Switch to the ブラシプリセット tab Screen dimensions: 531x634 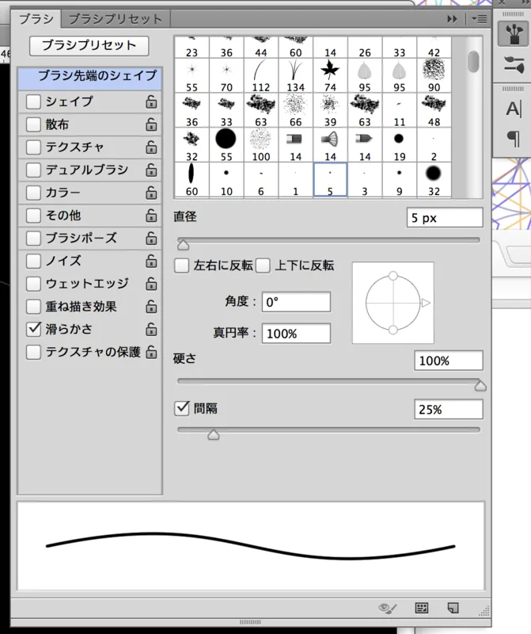coord(116,19)
